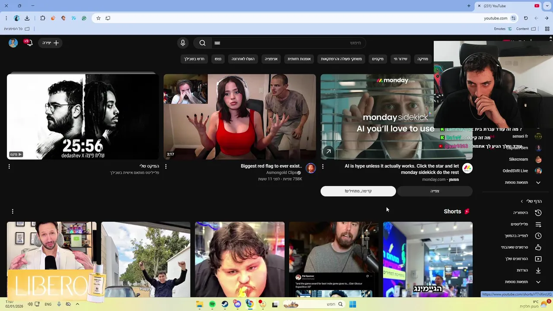
Task: Open the כל הסימניות bookmarks folder
Action: (16, 29)
